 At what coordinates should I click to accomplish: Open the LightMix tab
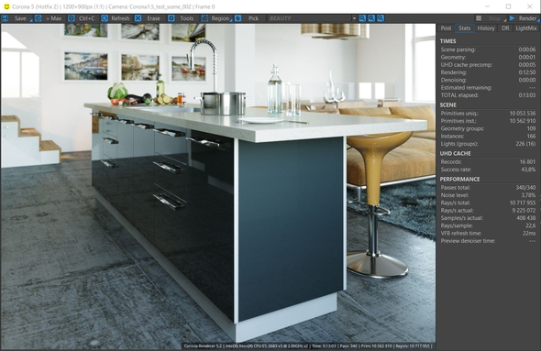point(525,28)
